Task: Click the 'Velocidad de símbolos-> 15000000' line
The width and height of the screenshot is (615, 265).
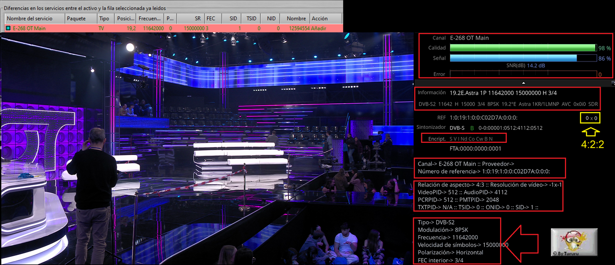Action: pyautogui.click(x=463, y=245)
